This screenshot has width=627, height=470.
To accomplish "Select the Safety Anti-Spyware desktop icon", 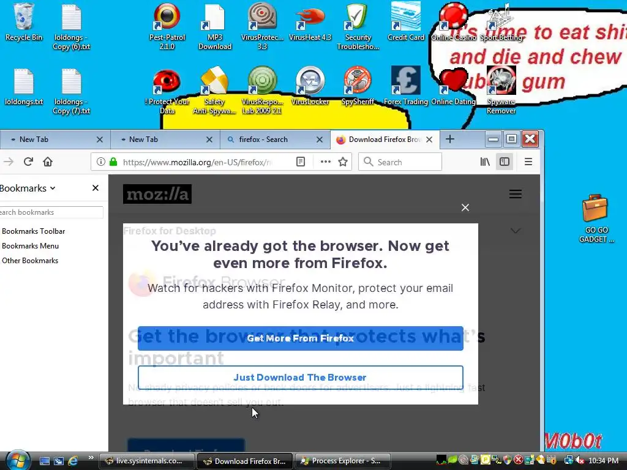I will (x=215, y=91).
